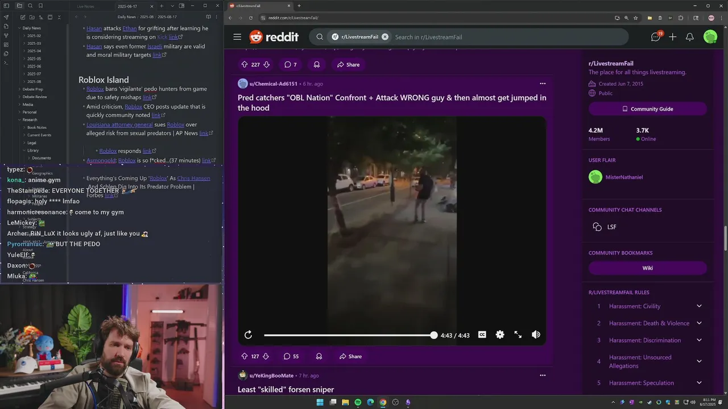Viewport: 728px width, 409px height.
Task: Enter fullscreen on the video player
Action: (x=518, y=335)
